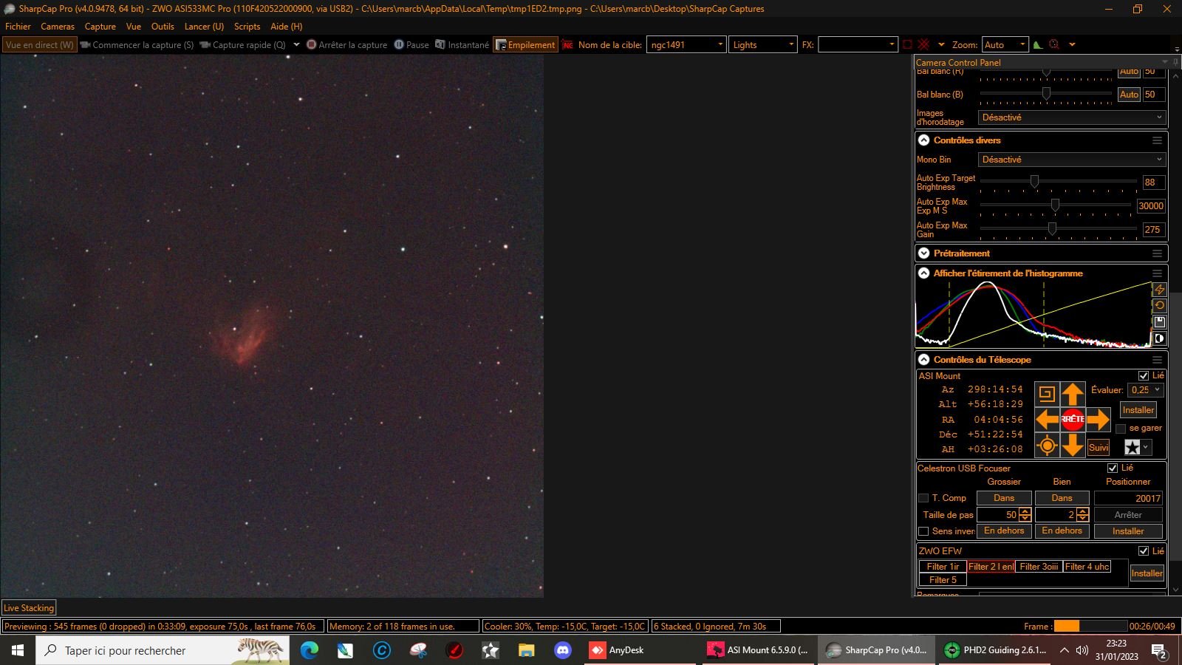The image size is (1182, 665).
Task: Open the Outils menu
Action: point(162,26)
